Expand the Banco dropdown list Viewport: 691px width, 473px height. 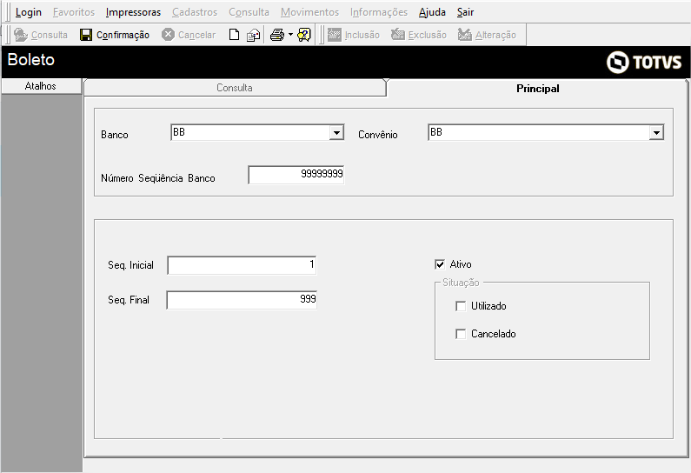(x=336, y=133)
